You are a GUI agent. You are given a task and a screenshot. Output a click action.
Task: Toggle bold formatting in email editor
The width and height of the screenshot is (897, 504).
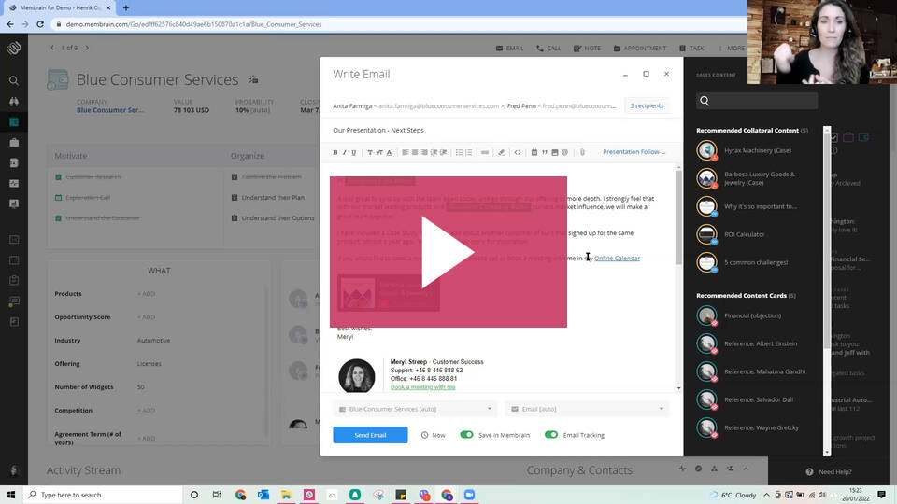click(x=335, y=152)
